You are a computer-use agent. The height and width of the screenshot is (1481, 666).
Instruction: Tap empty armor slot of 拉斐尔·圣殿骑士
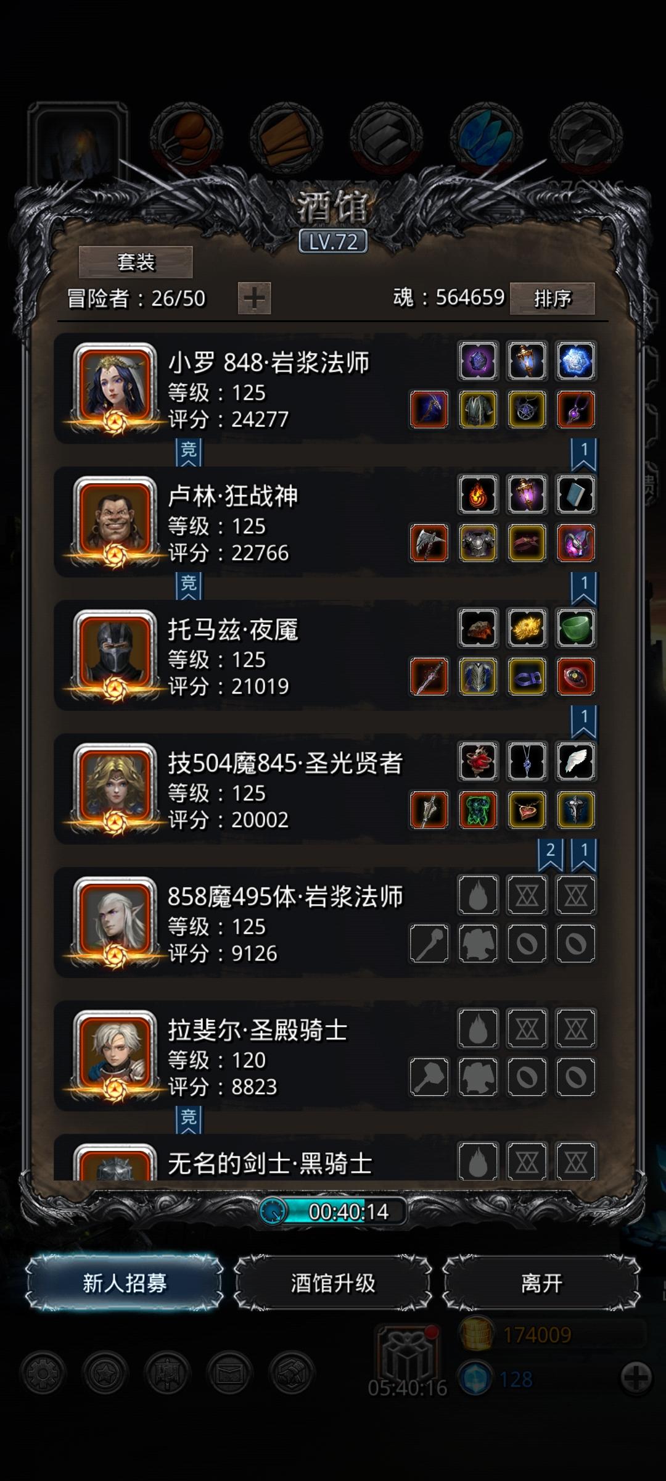(478, 1077)
